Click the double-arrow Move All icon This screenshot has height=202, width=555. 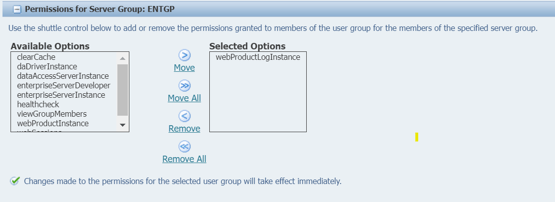click(x=184, y=86)
